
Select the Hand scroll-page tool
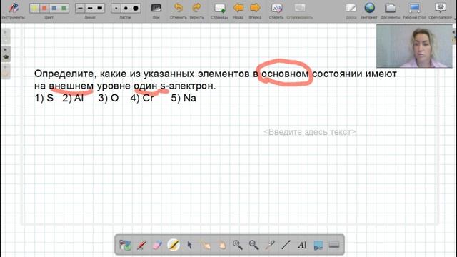click(221, 245)
